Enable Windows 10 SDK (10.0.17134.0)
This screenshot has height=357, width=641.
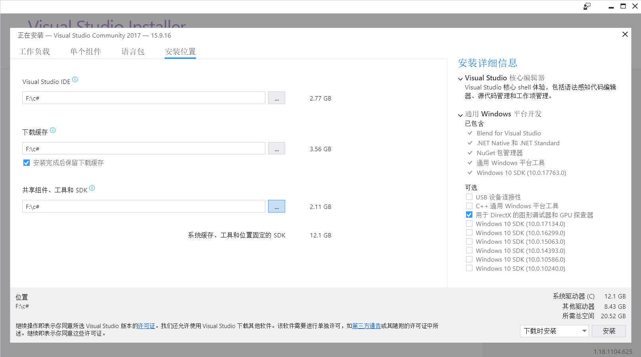click(x=469, y=224)
